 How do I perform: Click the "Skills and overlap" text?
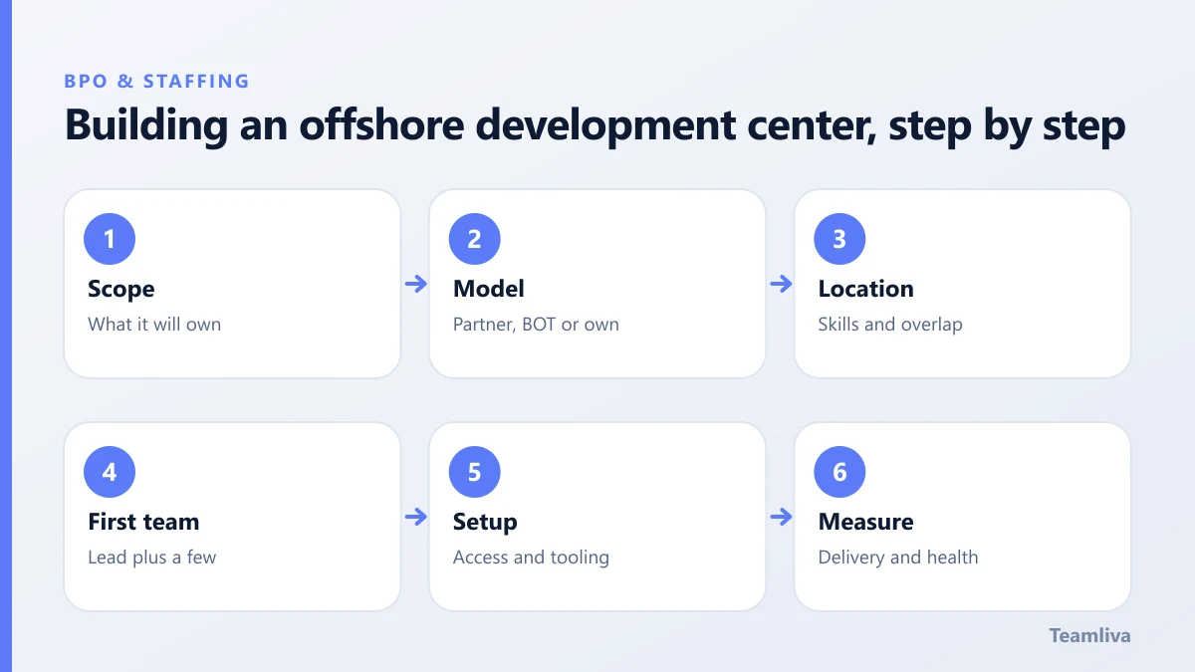tap(890, 325)
